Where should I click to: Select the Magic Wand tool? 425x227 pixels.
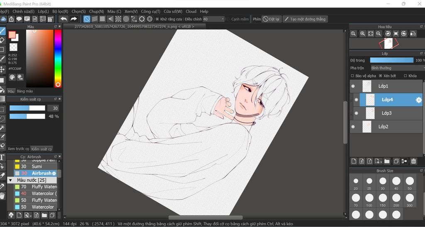tap(2, 127)
